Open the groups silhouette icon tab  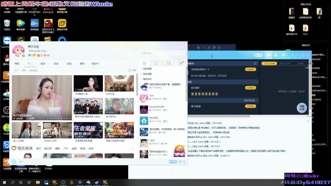point(169,63)
